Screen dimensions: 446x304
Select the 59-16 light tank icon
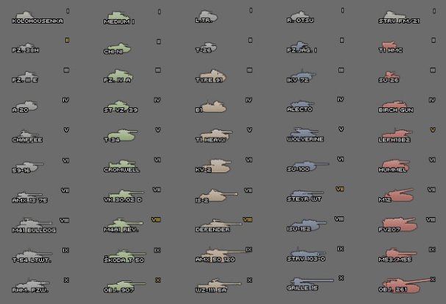(29, 166)
